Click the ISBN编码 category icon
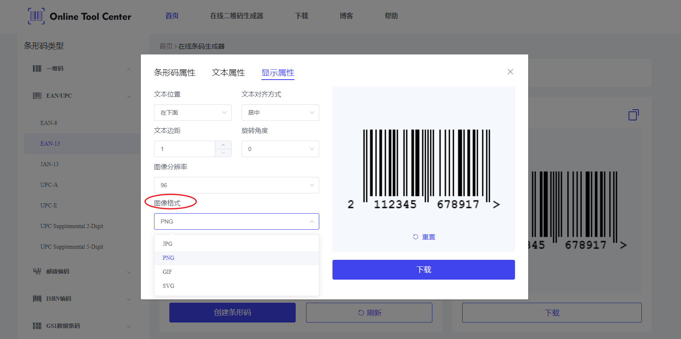This screenshot has height=339, width=681. pos(37,299)
